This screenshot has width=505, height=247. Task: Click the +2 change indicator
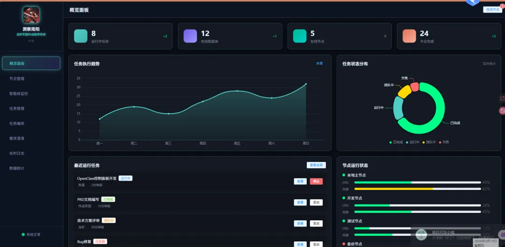click(x=165, y=36)
